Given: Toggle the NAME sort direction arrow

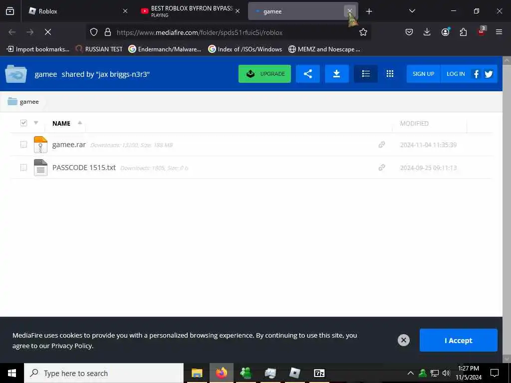Looking at the screenshot, I should [x=80, y=123].
